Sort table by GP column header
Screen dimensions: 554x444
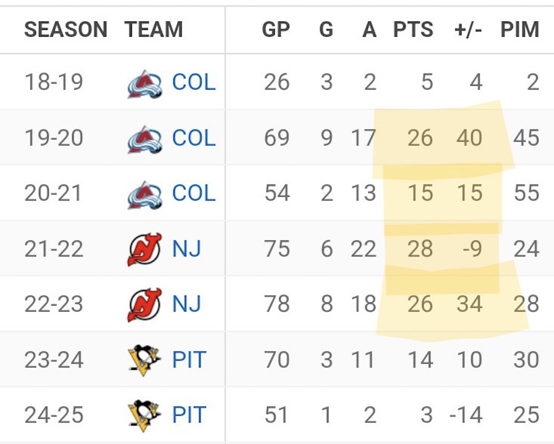point(276,29)
